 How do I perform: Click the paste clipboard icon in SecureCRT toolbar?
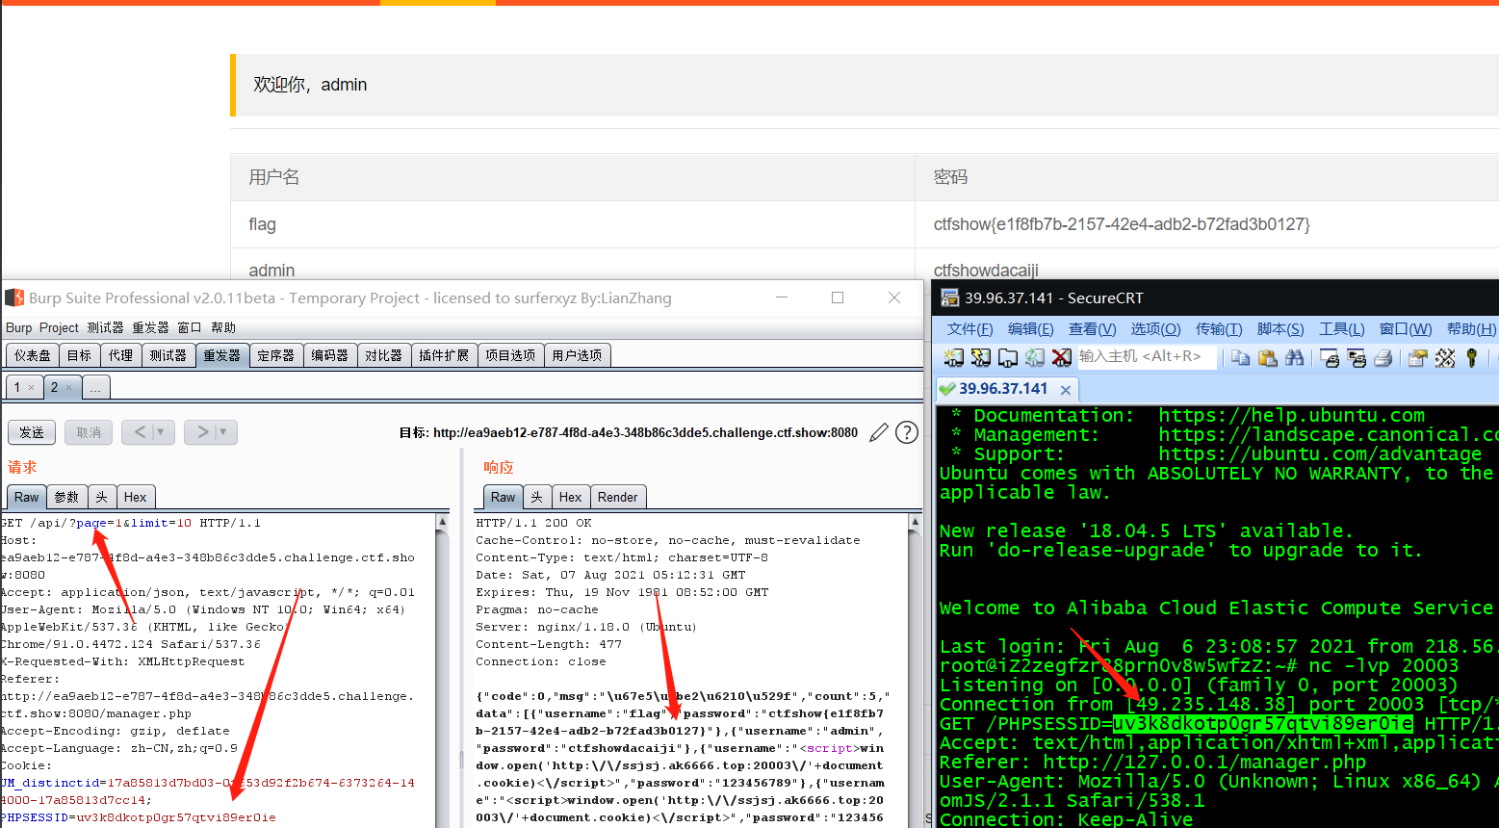1268,357
